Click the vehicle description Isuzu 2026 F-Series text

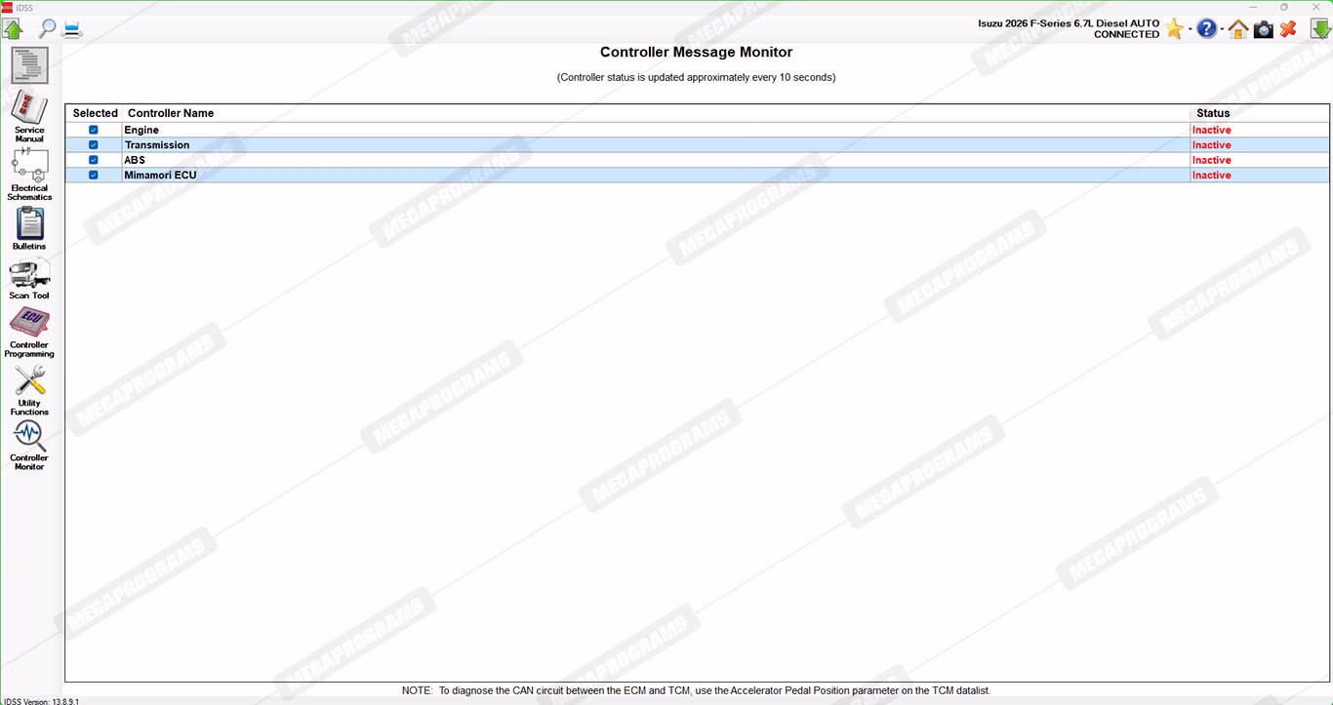click(x=1069, y=23)
